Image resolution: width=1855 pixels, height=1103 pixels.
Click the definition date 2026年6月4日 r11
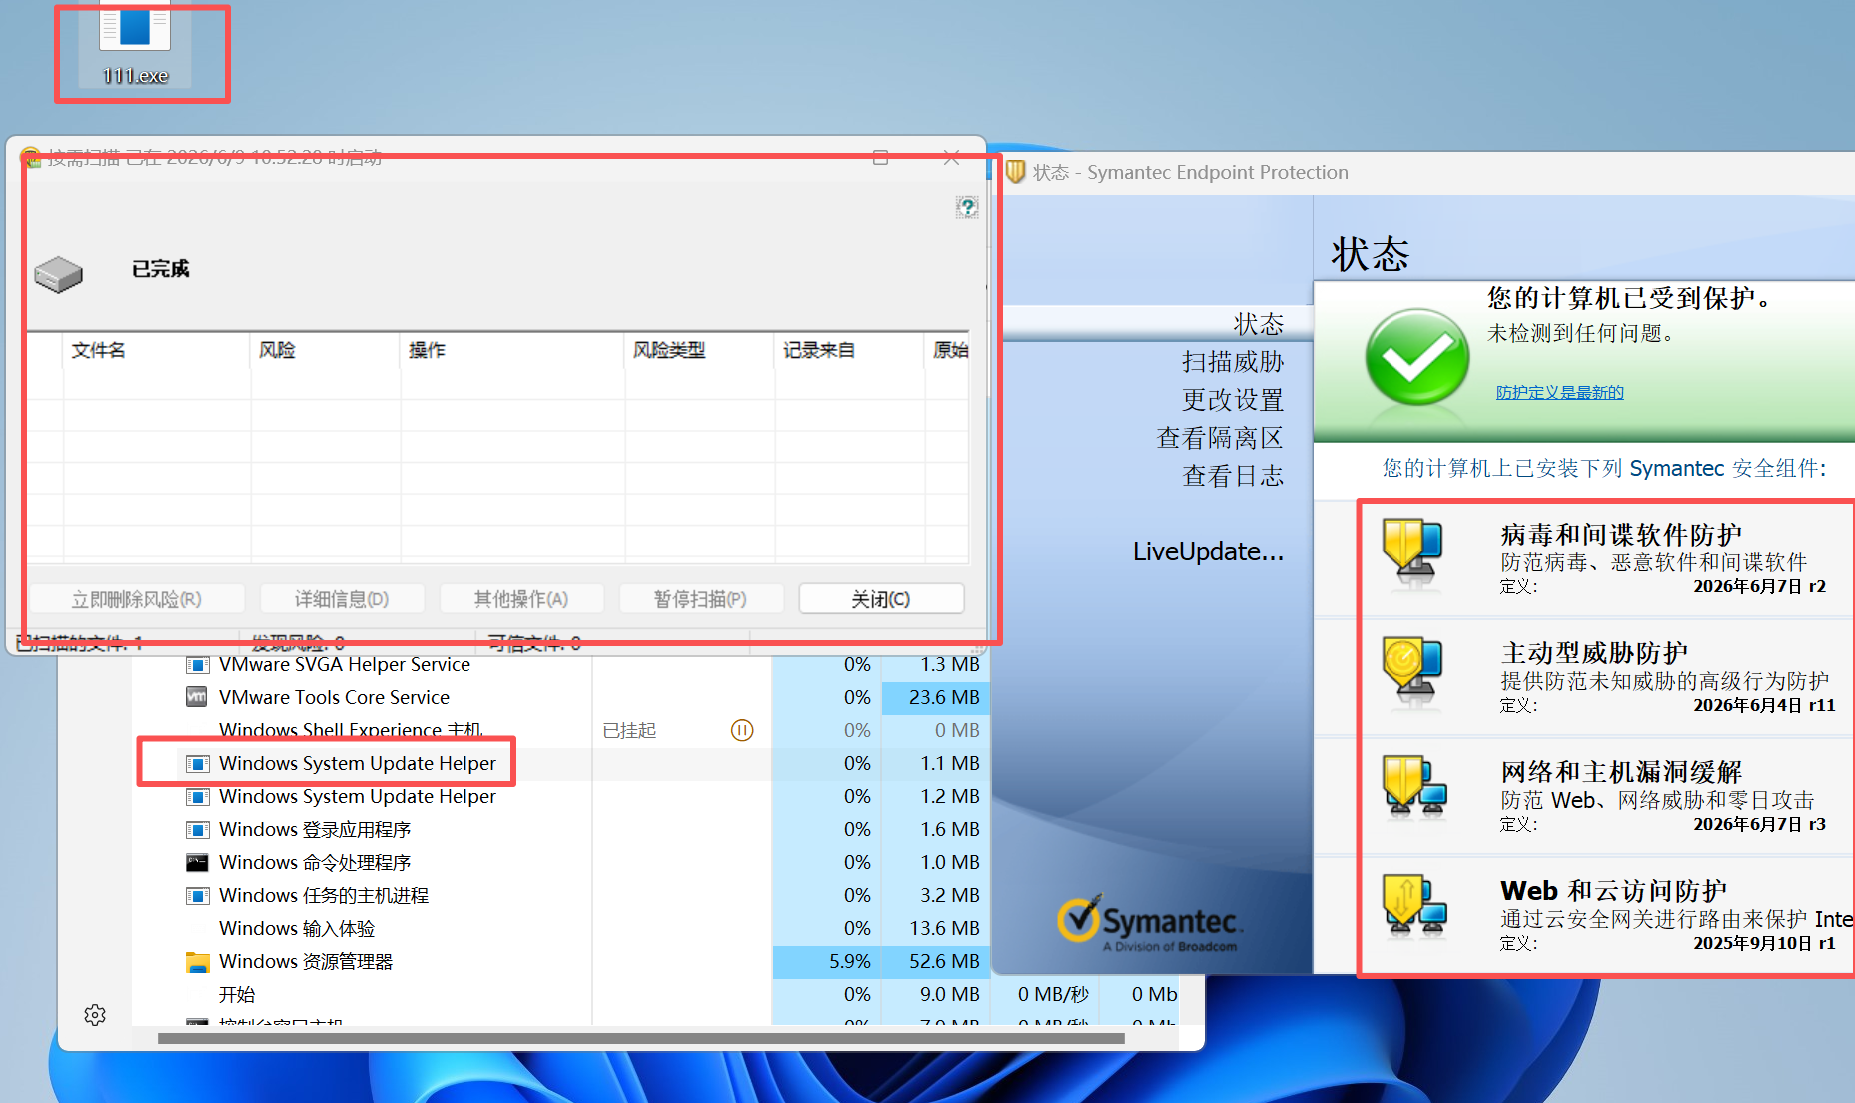(x=1764, y=706)
